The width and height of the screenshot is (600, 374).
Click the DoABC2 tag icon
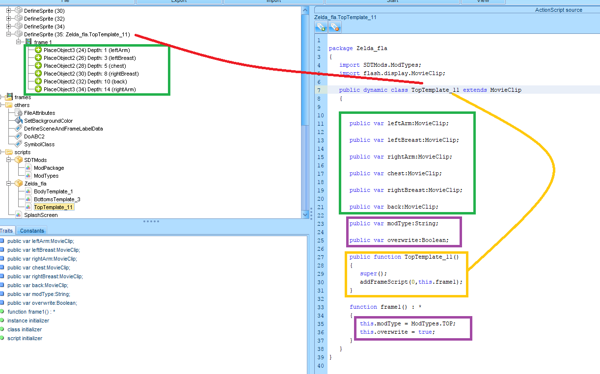(19, 136)
